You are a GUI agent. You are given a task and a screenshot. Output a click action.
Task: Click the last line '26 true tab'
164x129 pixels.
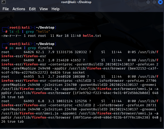12,122
